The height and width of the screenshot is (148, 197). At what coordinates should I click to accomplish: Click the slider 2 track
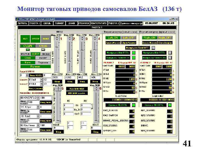point(69,57)
